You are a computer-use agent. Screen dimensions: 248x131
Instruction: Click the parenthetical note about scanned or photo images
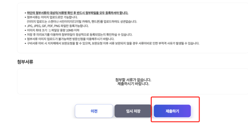coord(82,21)
